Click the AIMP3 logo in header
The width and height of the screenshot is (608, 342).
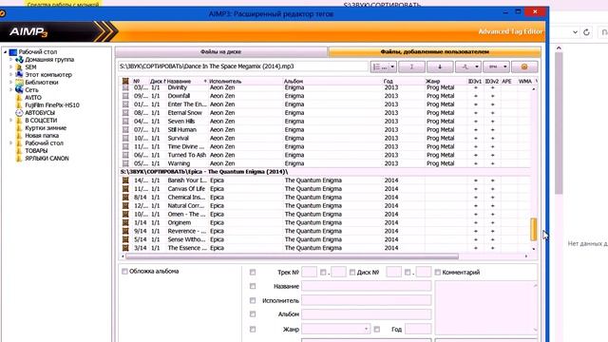tap(28, 31)
